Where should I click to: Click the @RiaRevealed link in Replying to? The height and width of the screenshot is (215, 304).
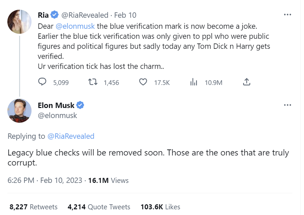pos(71,136)
